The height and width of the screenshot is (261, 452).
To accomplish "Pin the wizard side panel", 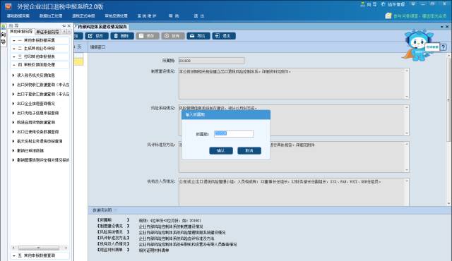I will pos(64,25).
